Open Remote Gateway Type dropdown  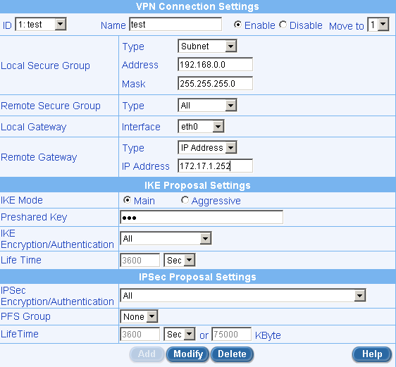[207, 147]
